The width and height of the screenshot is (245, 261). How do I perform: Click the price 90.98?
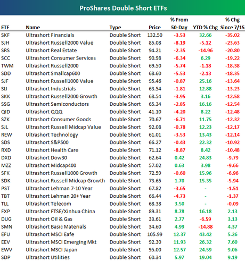coord(155,58)
